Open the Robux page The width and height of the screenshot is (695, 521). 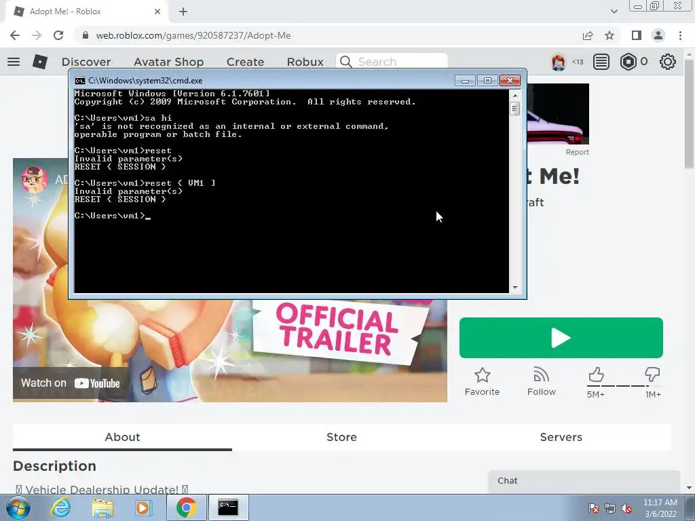pyautogui.click(x=305, y=62)
